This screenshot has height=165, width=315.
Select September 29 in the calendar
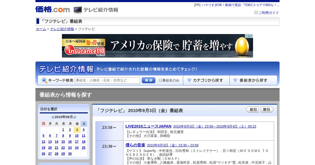63,154
